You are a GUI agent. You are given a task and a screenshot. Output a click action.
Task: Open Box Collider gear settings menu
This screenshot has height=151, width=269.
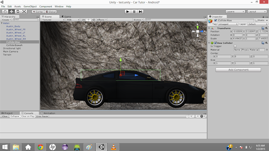[266, 43]
